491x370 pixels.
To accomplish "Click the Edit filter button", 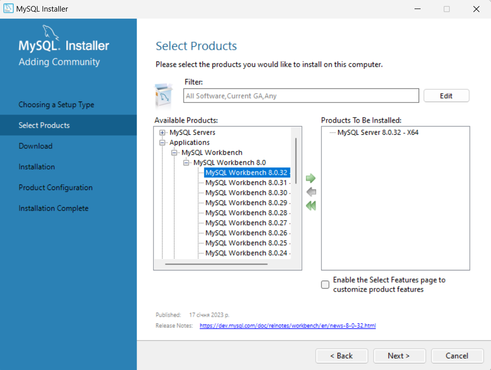I will pyautogui.click(x=446, y=96).
